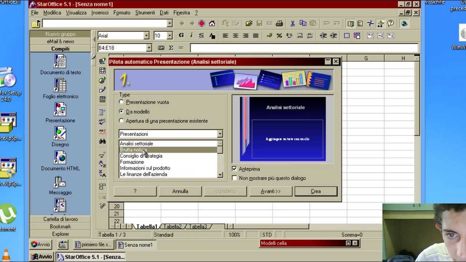The height and width of the screenshot is (262, 466).
Task: Click the Crea button
Action: (x=316, y=191)
